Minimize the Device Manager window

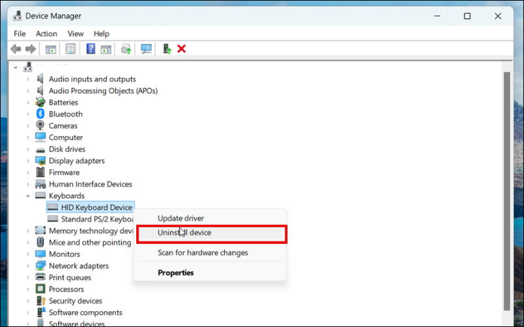click(x=437, y=16)
